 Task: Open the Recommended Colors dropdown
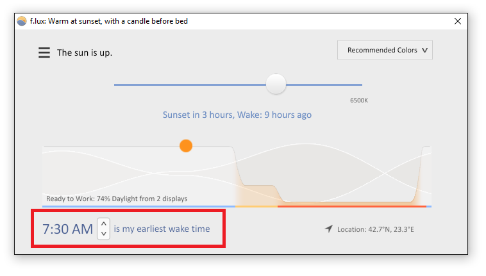385,50
